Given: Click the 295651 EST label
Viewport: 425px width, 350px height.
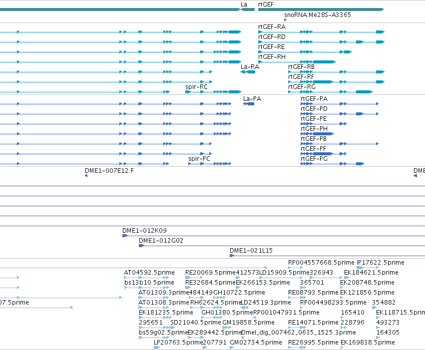Looking at the screenshot, I should pyautogui.click(x=151, y=323).
